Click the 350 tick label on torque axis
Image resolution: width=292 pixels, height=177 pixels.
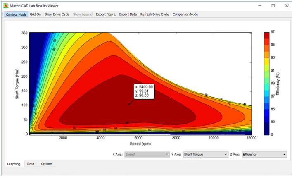(24, 33)
